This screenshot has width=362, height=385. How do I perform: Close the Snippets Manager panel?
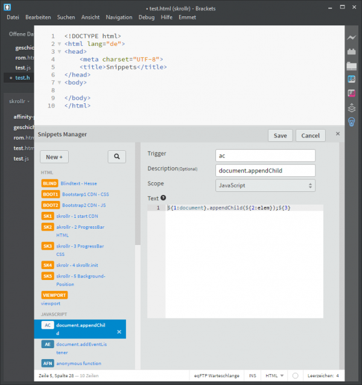pos(338,133)
